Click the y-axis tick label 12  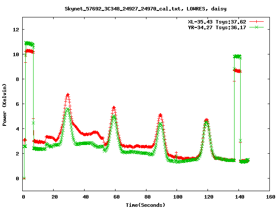16,30
